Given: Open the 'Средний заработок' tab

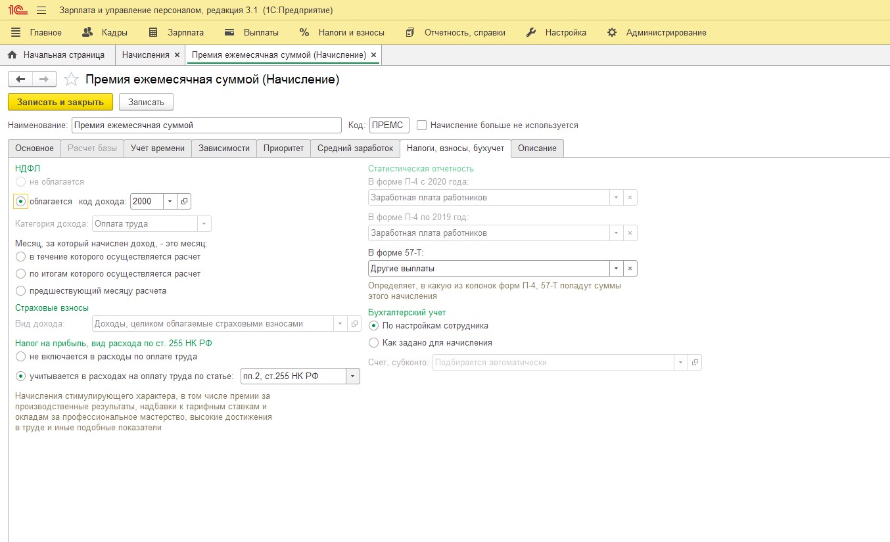Looking at the screenshot, I should coord(355,148).
